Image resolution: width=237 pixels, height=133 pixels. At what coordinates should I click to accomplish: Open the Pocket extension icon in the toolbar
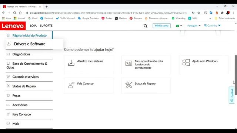[206, 13]
